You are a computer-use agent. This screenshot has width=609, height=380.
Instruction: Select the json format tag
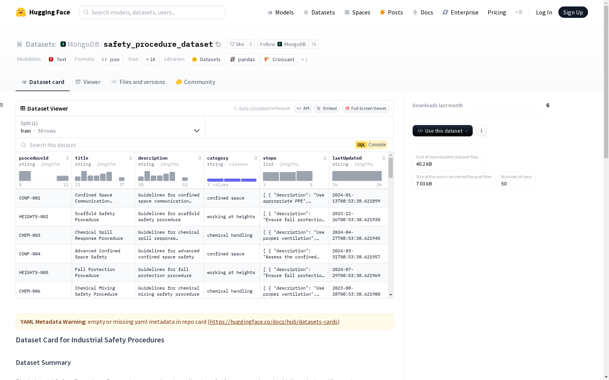(x=111, y=59)
